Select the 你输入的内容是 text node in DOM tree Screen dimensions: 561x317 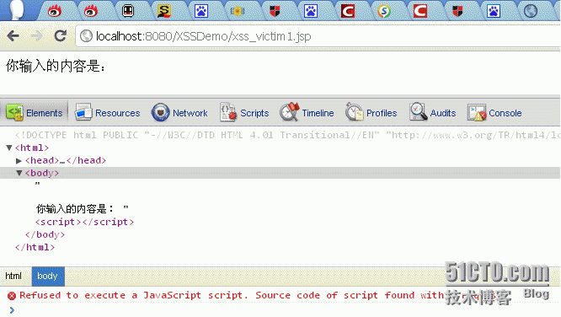(82, 208)
